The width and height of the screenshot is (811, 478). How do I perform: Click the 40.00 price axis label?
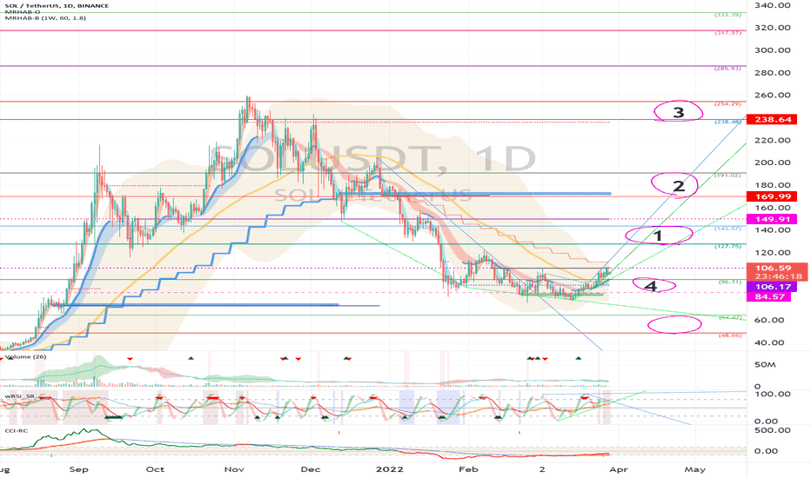(769, 342)
